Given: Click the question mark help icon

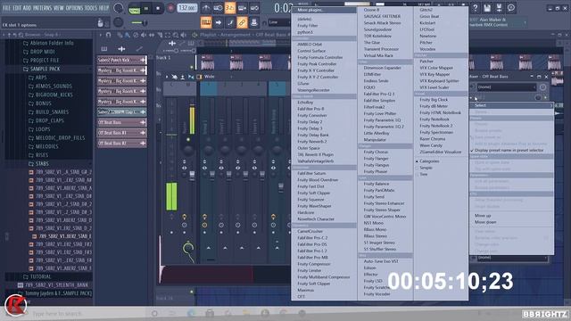Looking at the screenshot, I should point(475,8).
